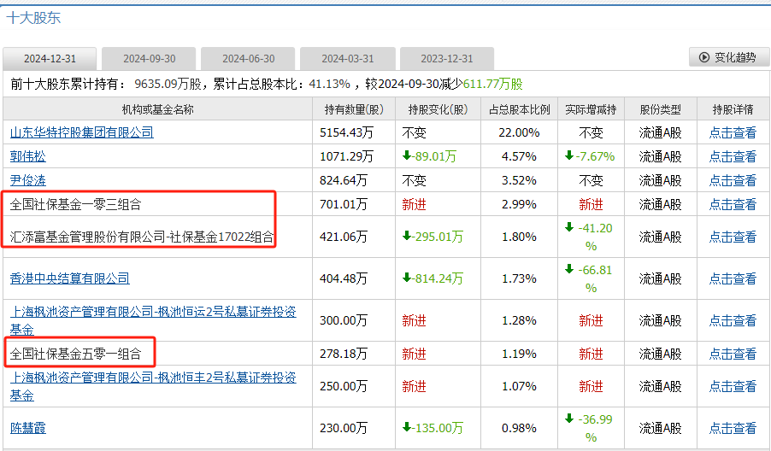Viewport: 771px width, 451px height.
Task: Open 香港中央结算有限公司 shareholder link
Action: pyautogui.click(x=70, y=278)
